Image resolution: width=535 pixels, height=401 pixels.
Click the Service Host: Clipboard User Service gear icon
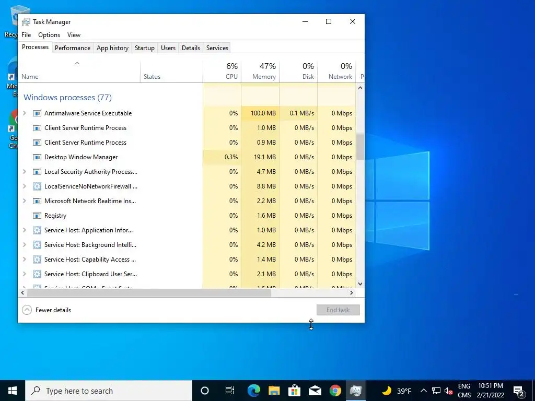pyautogui.click(x=37, y=274)
